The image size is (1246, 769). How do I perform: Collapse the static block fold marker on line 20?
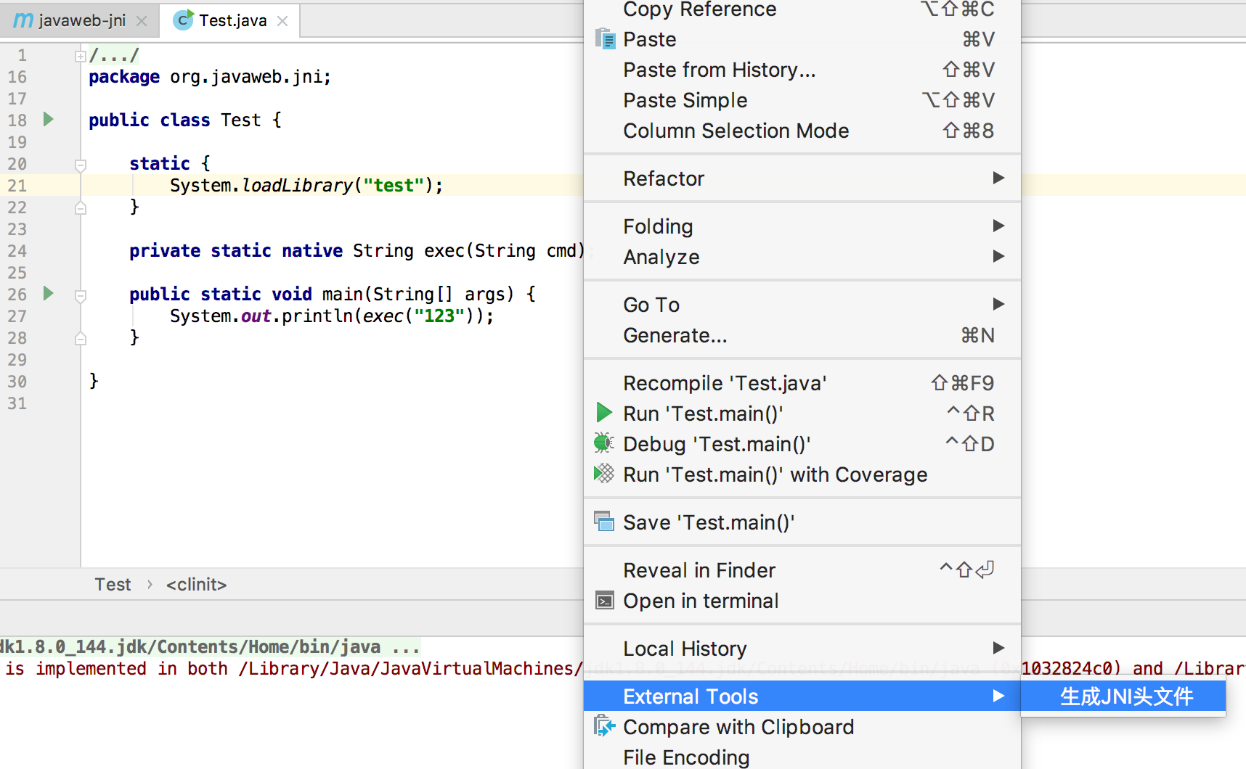click(x=81, y=165)
